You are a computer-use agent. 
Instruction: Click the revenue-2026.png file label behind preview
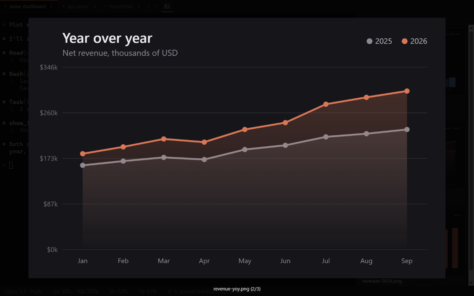click(382, 281)
